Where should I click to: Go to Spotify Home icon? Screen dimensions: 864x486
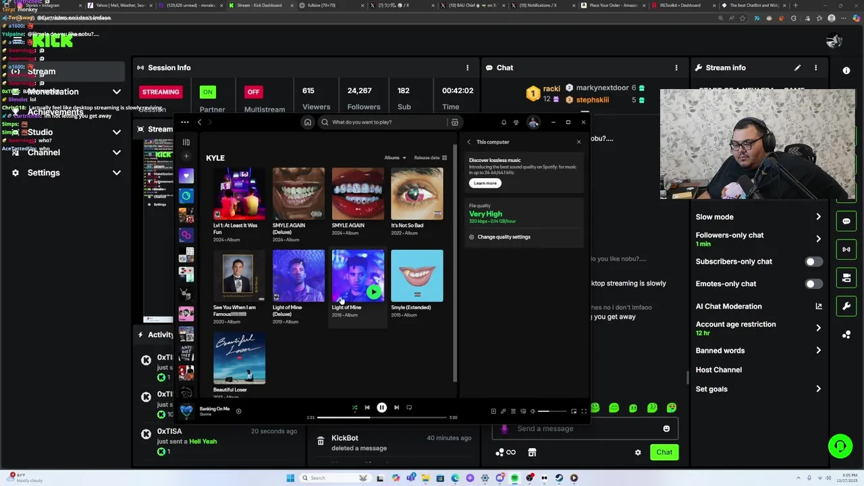pos(308,122)
